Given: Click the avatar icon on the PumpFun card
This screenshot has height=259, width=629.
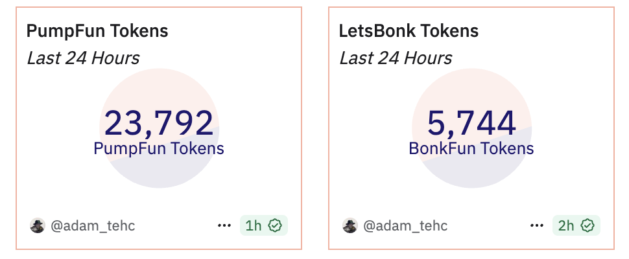Looking at the screenshot, I should click(x=38, y=225).
